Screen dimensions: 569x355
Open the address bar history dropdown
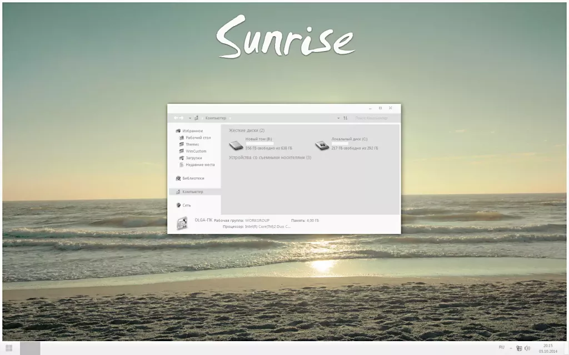338,118
